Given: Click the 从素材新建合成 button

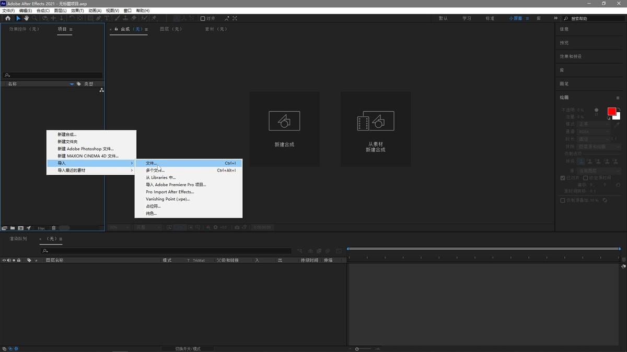Looking at the screenshot, I should tap(376, 129).
